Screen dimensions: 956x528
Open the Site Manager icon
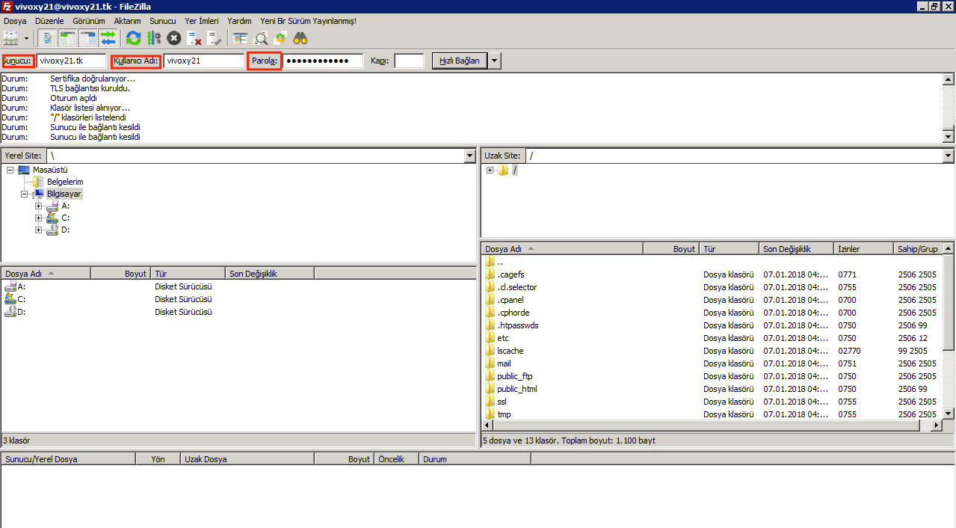[11, 37]
